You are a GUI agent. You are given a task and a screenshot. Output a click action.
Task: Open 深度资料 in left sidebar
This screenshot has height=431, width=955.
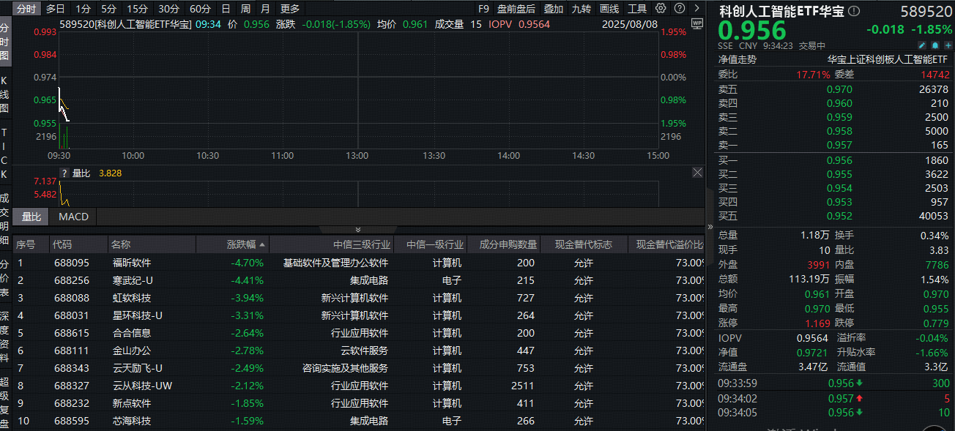pyautogui.click(x=4, y=337)
